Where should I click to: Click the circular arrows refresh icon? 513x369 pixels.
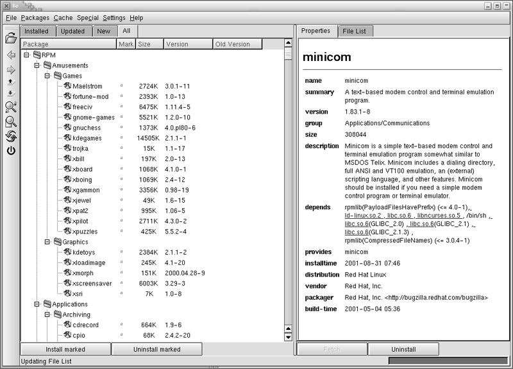10,136
